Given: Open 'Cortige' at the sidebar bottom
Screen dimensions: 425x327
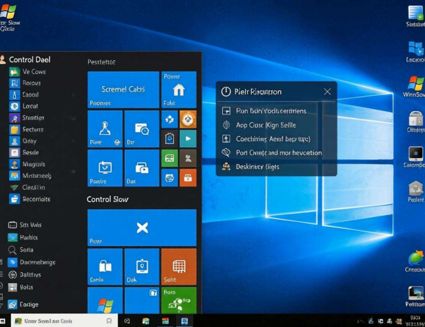Looking at the screenshot, I should (x=23, y=305).
